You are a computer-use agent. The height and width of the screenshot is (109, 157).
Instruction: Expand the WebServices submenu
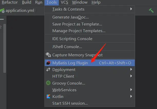pos(131,90)
